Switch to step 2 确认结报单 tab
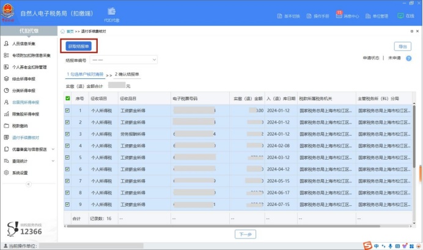 pos(127,74)
